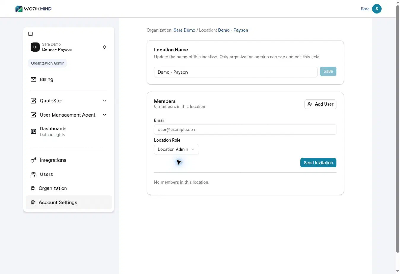Click the 'No members in this location.' text

click(182, 182)
